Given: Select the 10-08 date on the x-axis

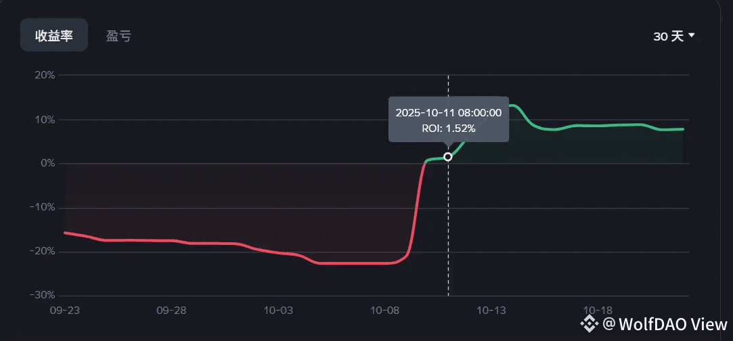Looking at the screenshot, I should tap(384, 310).
